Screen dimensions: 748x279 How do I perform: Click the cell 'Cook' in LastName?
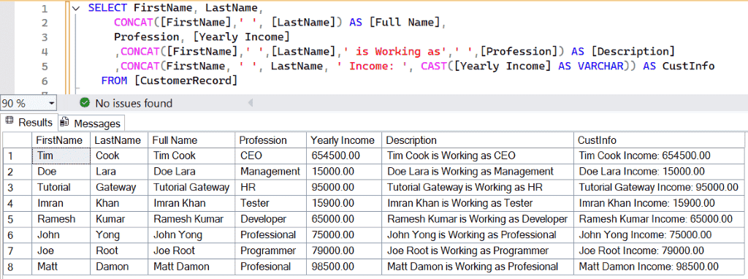point(119,156)
